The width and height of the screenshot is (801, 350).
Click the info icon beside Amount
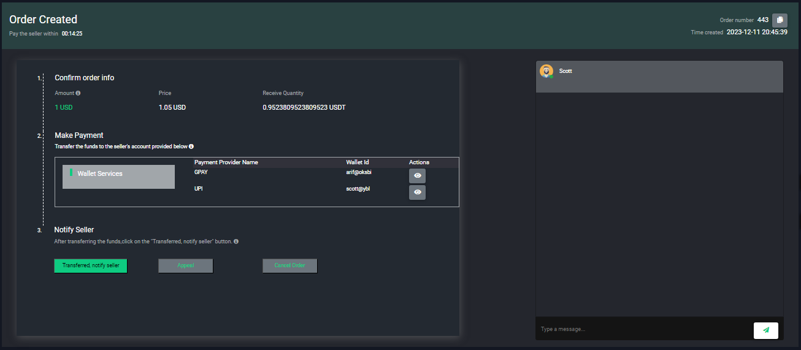click(x=78, y=93)
